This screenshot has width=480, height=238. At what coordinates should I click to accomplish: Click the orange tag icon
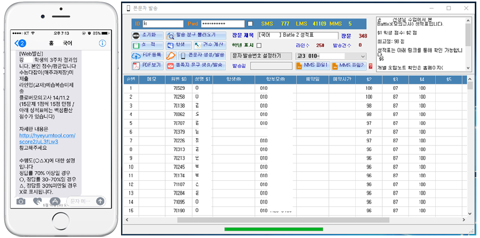171,56
